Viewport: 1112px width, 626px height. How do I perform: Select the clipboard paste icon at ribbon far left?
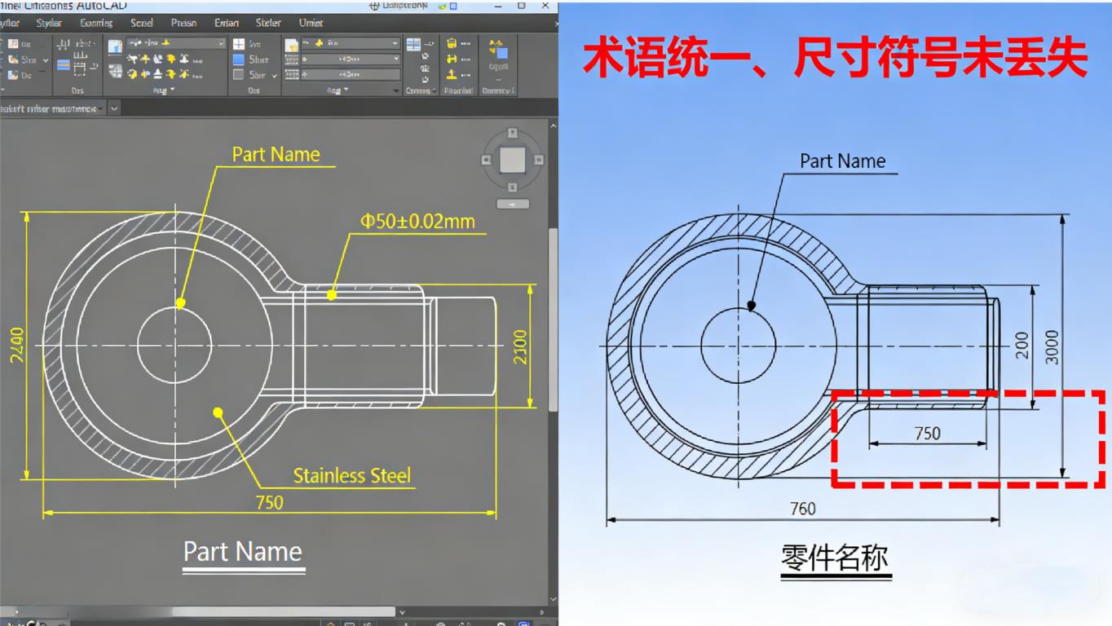tap(12, 45)
